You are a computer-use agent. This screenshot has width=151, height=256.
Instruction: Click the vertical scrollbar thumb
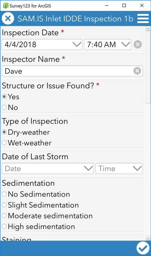pyautogui.click(x=148, y=67)
